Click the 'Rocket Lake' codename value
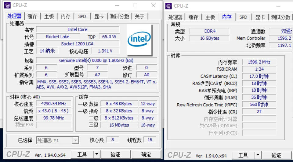 58,37
